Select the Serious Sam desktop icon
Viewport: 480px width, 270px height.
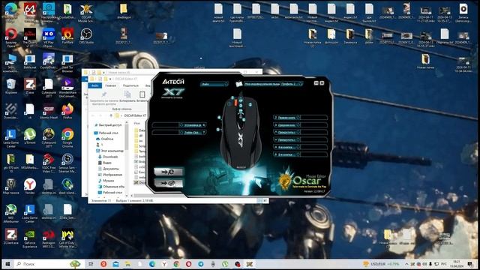pos(67,163)
